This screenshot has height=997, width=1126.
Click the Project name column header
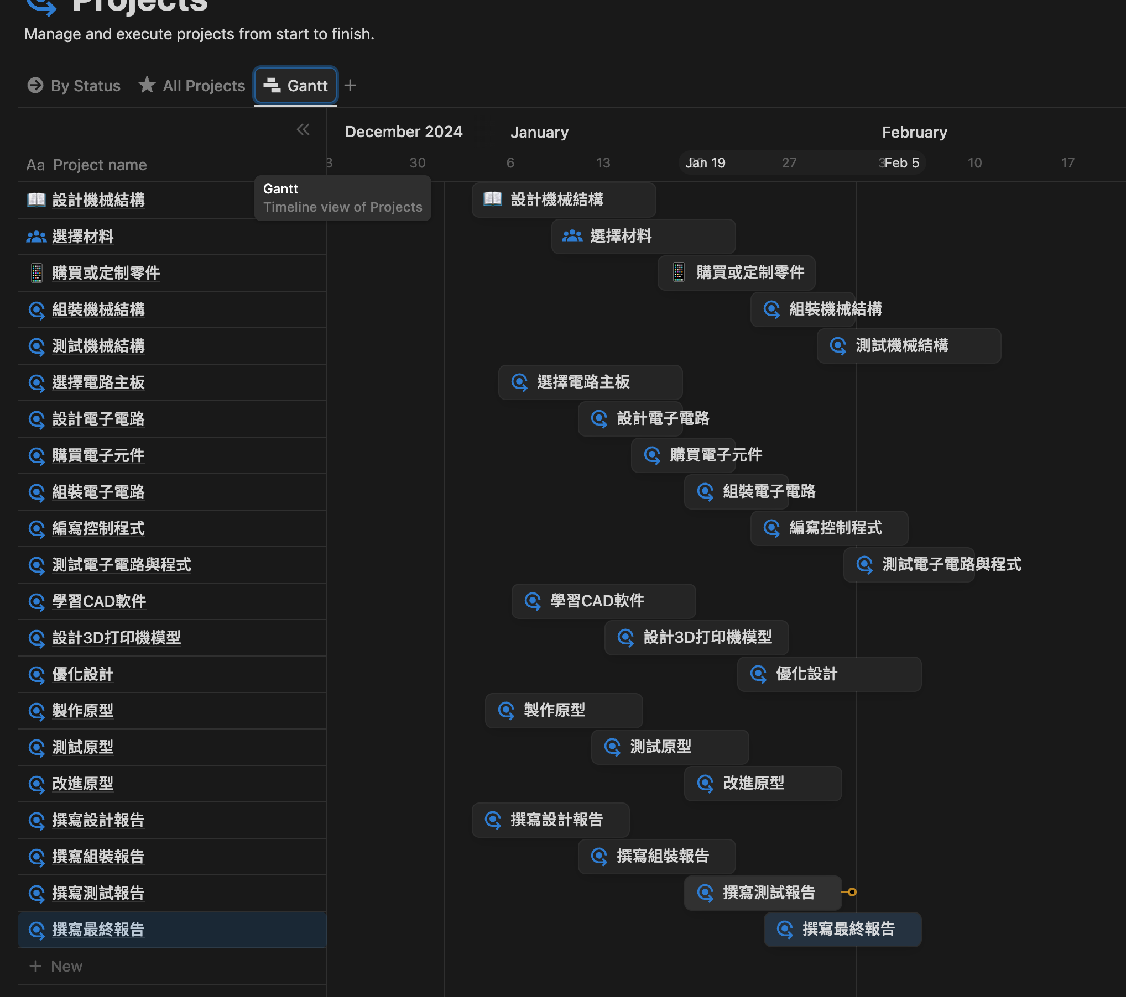[100, 165]
